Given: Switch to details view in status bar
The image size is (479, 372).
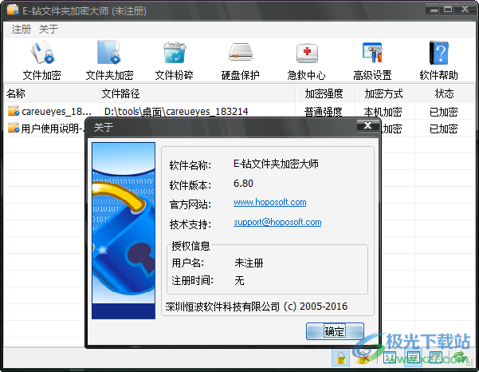Looking at the screenshot, I should coord(436,358).
